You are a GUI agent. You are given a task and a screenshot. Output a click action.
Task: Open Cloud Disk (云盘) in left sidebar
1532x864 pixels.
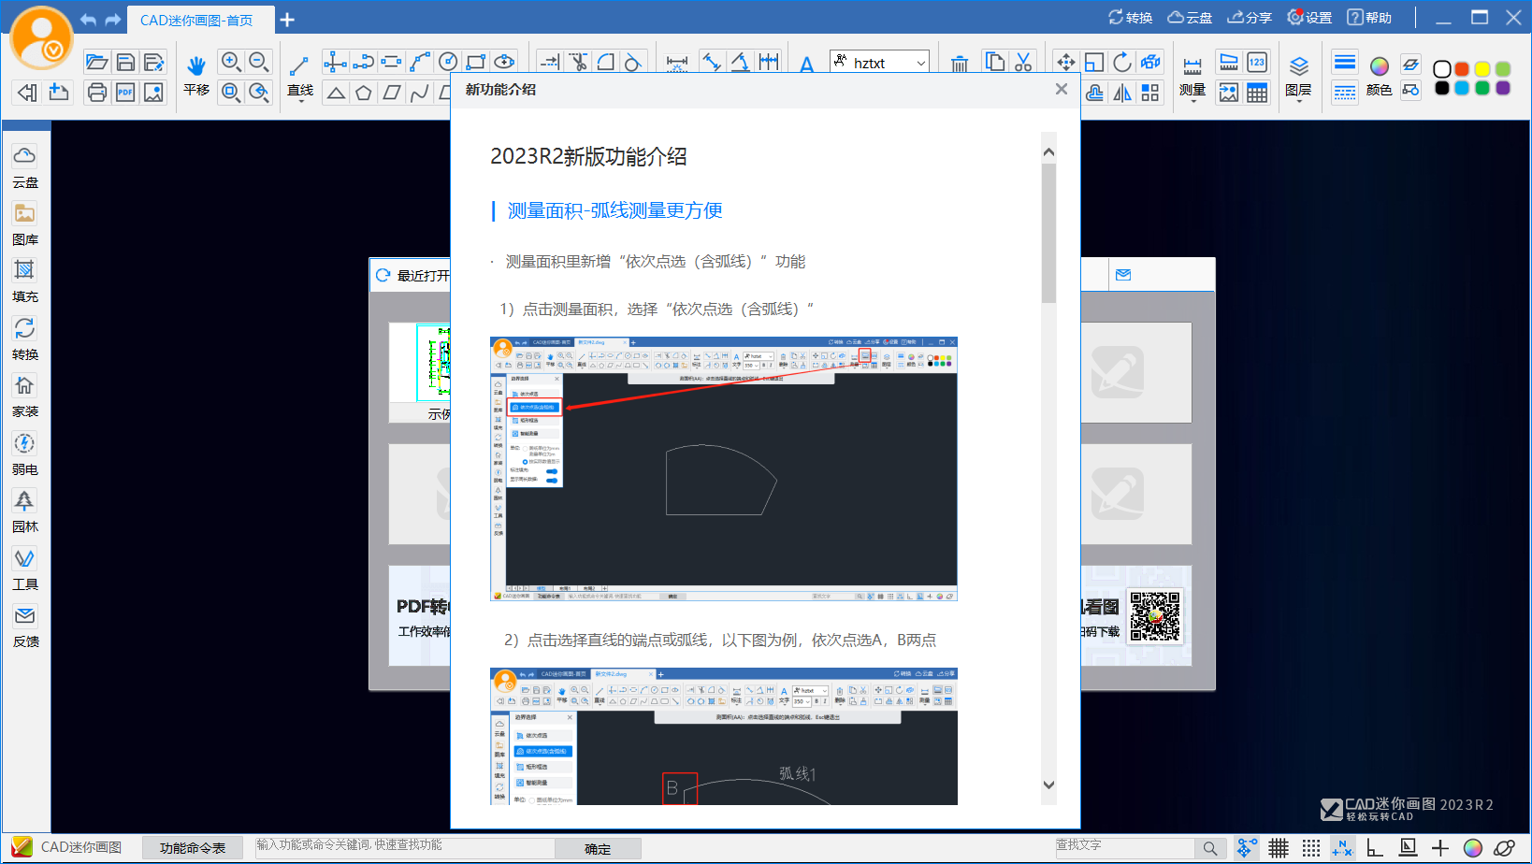[x=25, y=166]
